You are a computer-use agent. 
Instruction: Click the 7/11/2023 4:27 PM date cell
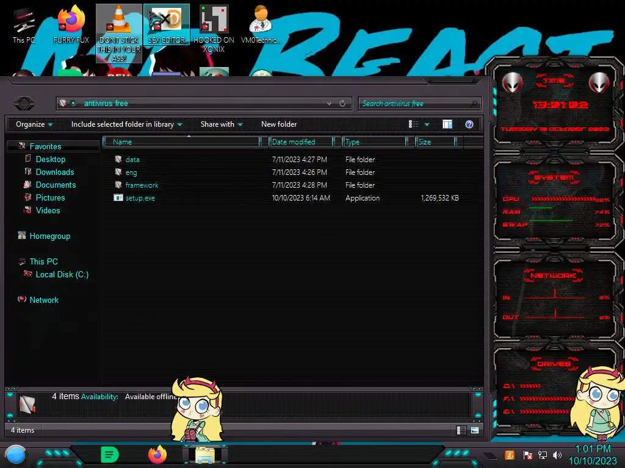pos(299,159)
